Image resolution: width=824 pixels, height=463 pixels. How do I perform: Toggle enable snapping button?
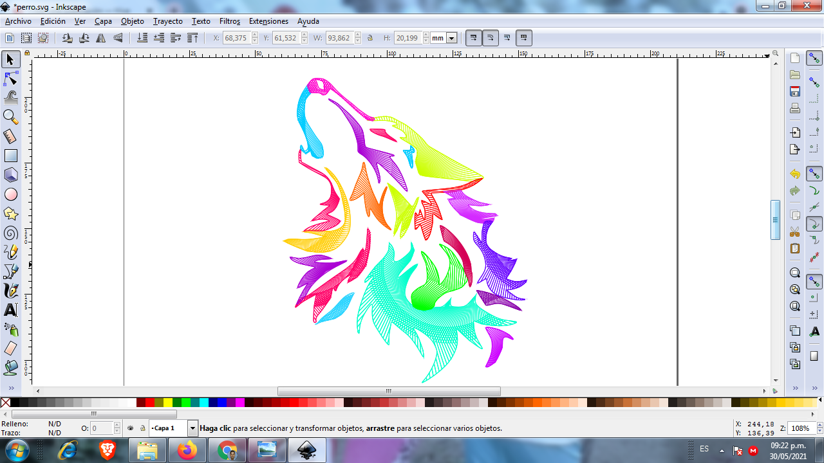(x=814, y=59)
